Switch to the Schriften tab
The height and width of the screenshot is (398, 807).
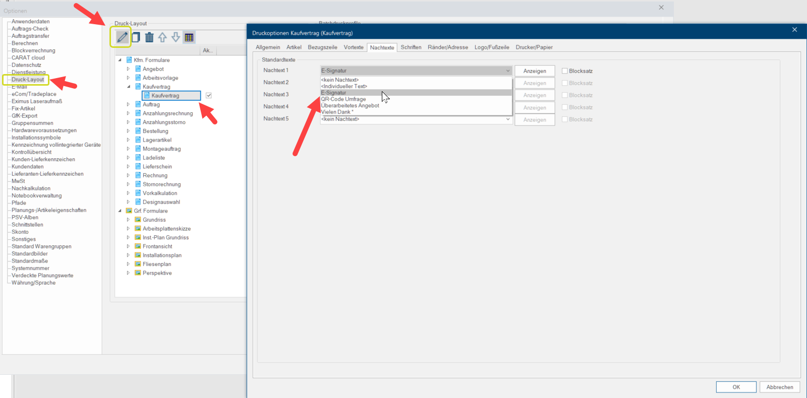411,47
